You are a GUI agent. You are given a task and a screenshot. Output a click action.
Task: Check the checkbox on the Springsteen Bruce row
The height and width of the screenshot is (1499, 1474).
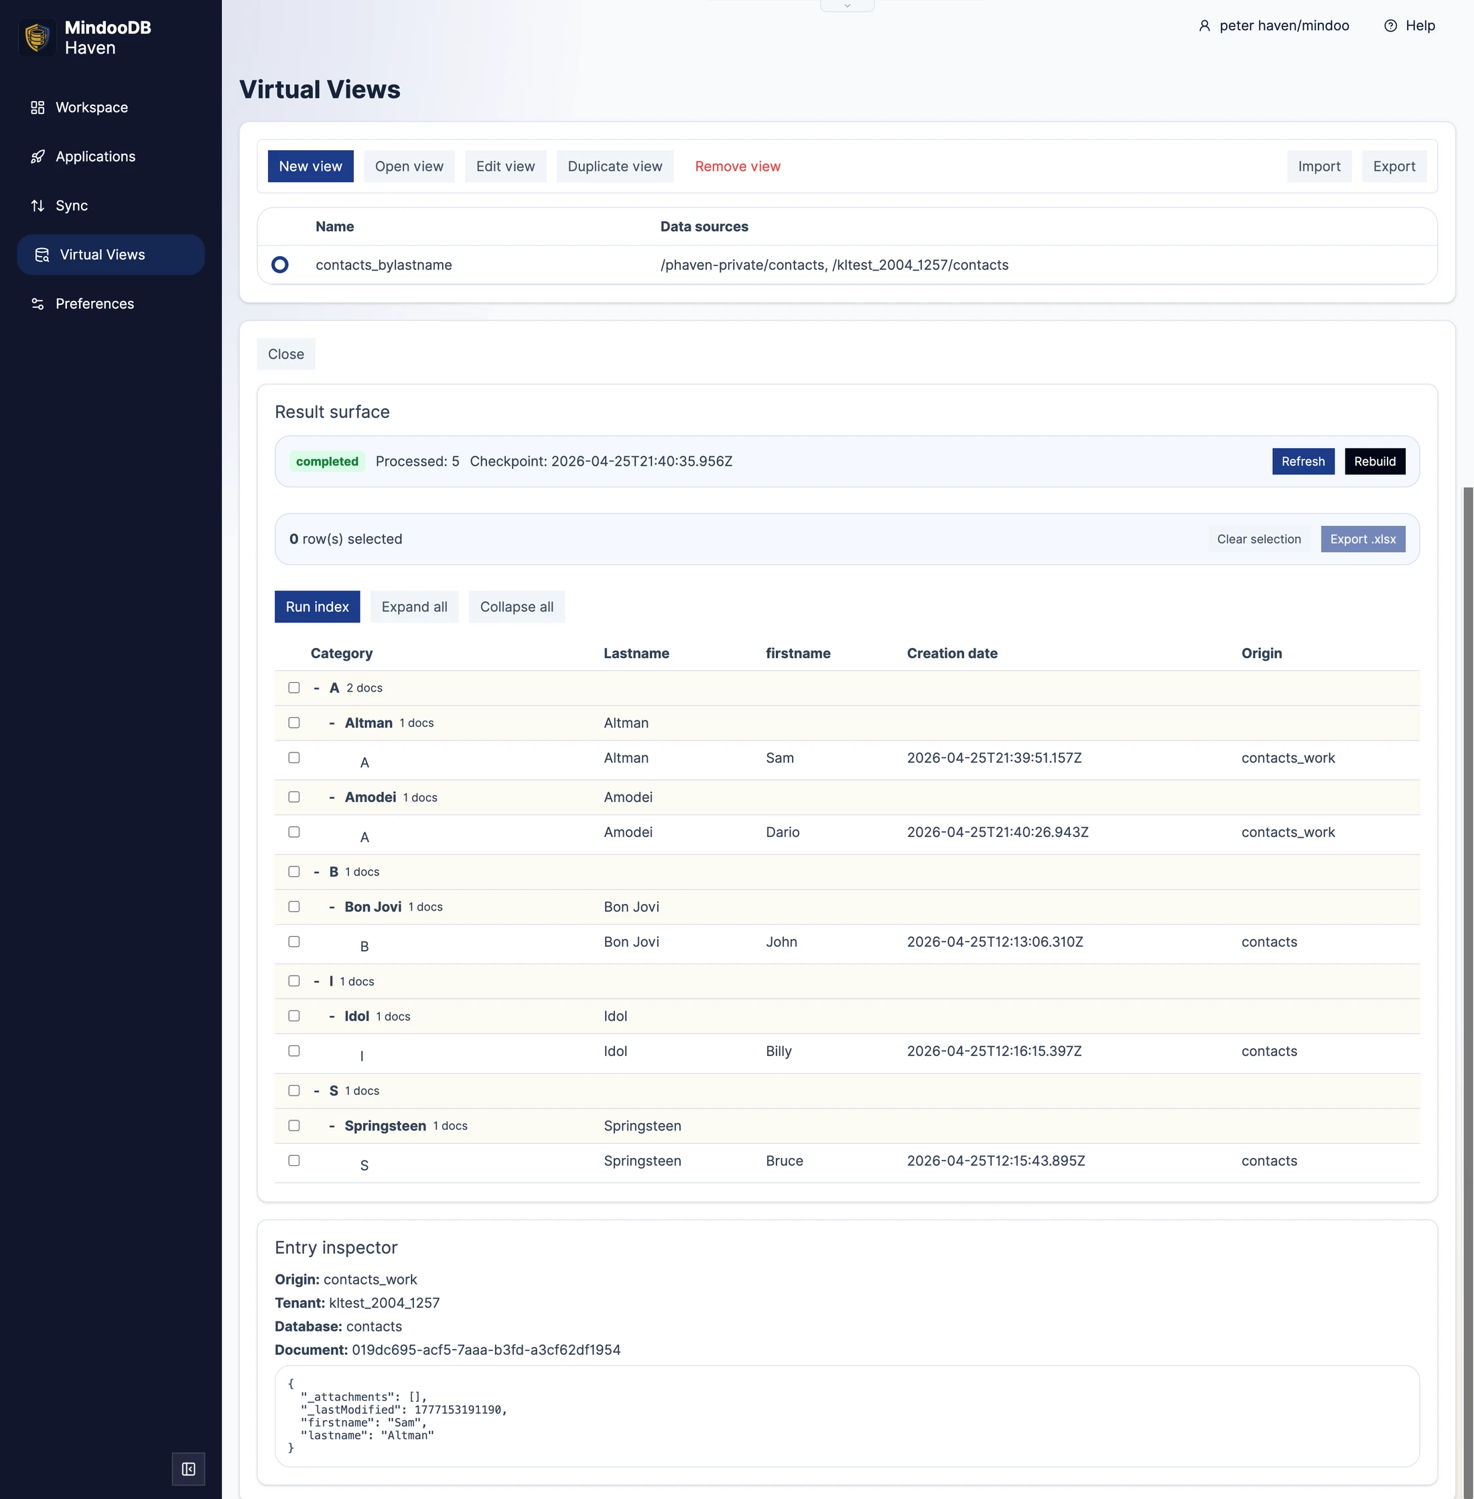click(x=293, y=1161)
